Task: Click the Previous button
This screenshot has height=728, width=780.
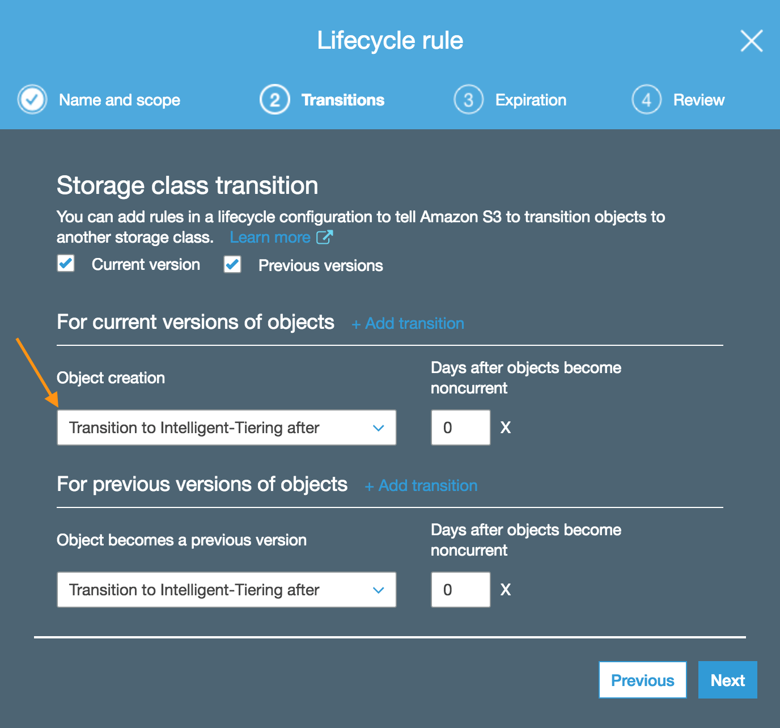Action: point(642,680)
